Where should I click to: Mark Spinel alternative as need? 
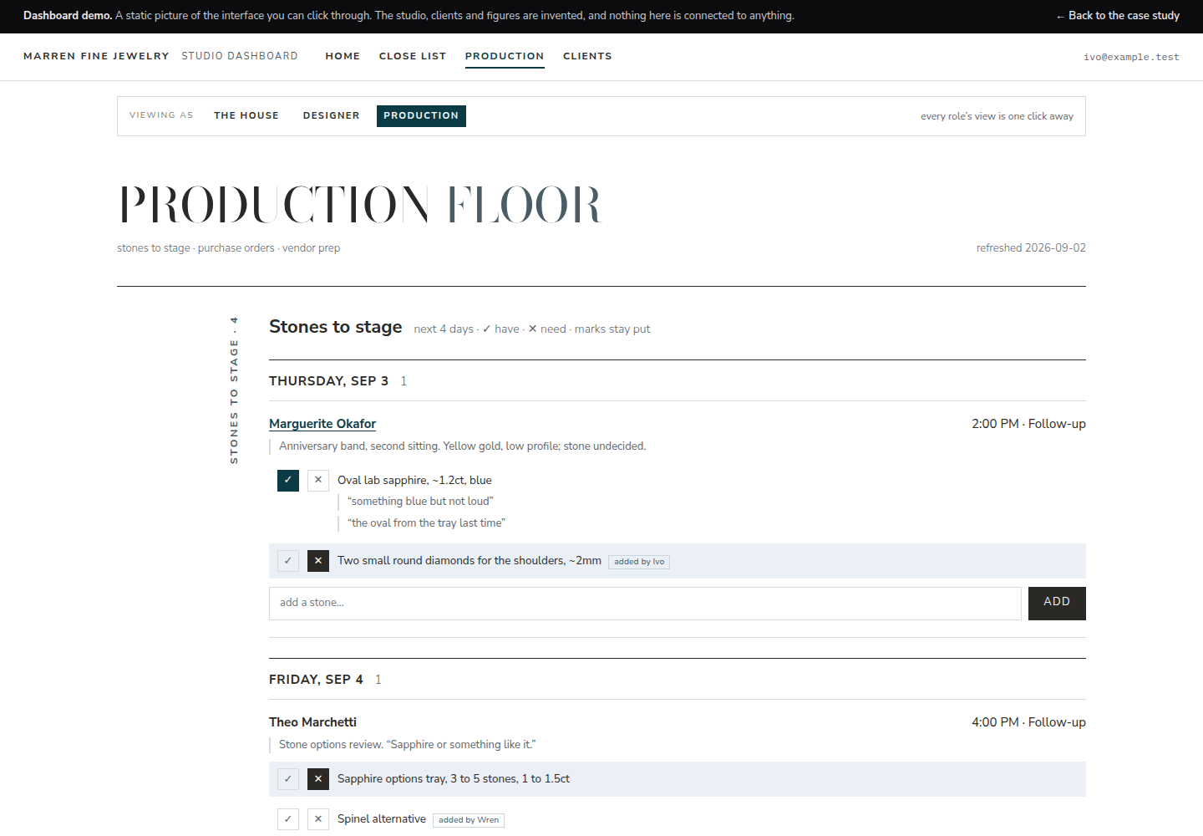pyautogui.click(x=318, y=819)
